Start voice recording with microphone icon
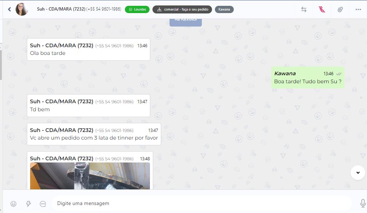367x213 pixels. point(363,204)
